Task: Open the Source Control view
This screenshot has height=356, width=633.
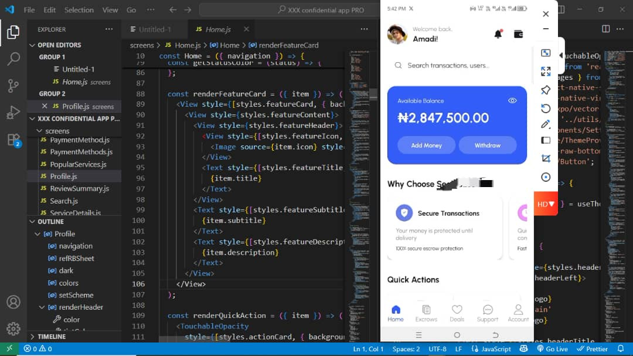Action: pos(13,86)
